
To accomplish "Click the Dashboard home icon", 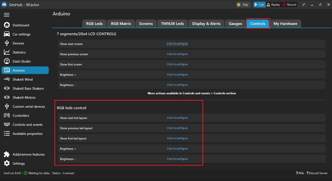I will click(7, 25).
